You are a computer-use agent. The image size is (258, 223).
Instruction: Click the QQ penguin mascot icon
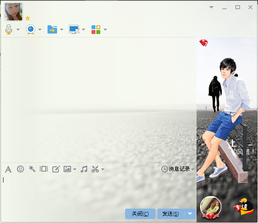(244, 207)
